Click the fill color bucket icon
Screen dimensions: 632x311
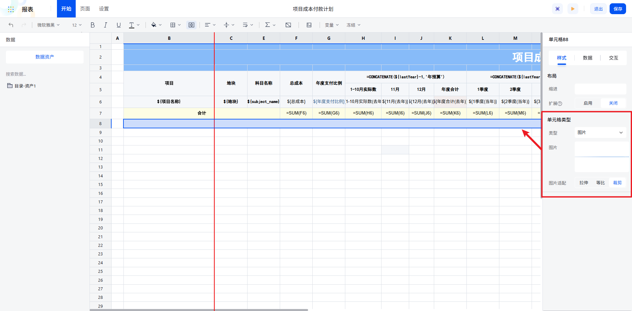coord(154,25)
